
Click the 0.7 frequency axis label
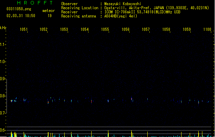pos(2,113)
